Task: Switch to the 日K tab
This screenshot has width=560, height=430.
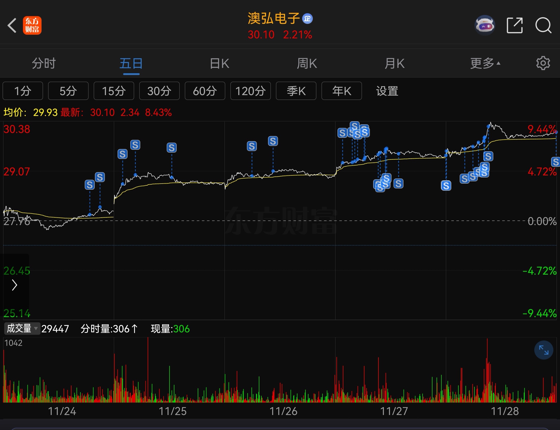Action: pos(219,63)
